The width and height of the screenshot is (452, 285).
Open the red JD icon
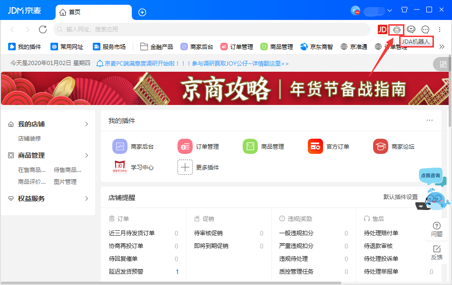click(x=382, y=29)
